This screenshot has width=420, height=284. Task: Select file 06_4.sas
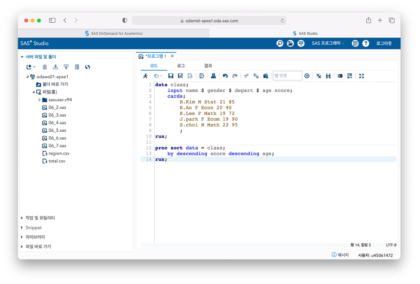coord(54,123)
